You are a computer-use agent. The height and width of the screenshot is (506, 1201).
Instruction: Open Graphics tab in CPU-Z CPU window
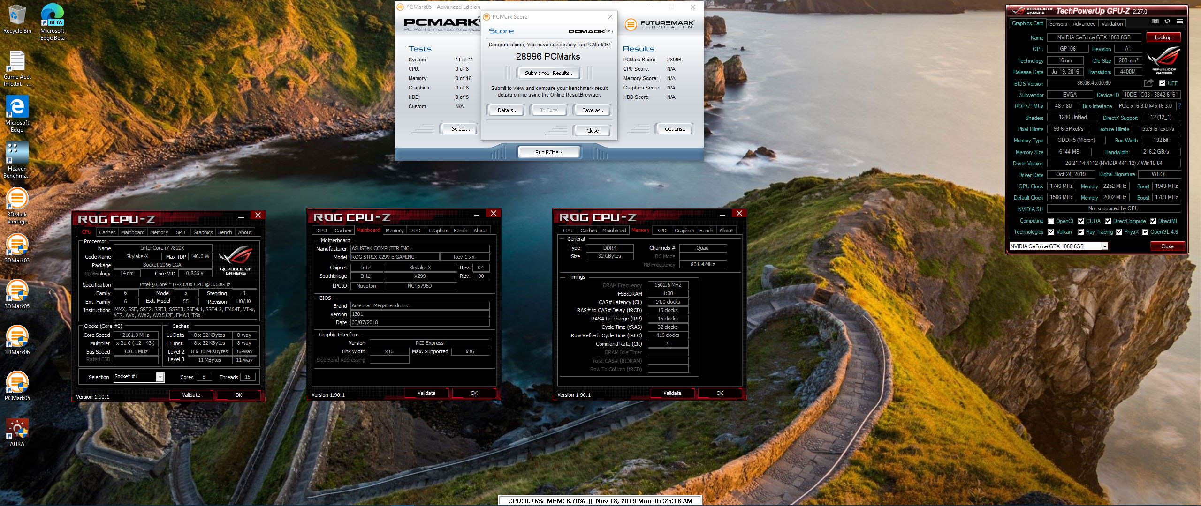pos(203,232)
